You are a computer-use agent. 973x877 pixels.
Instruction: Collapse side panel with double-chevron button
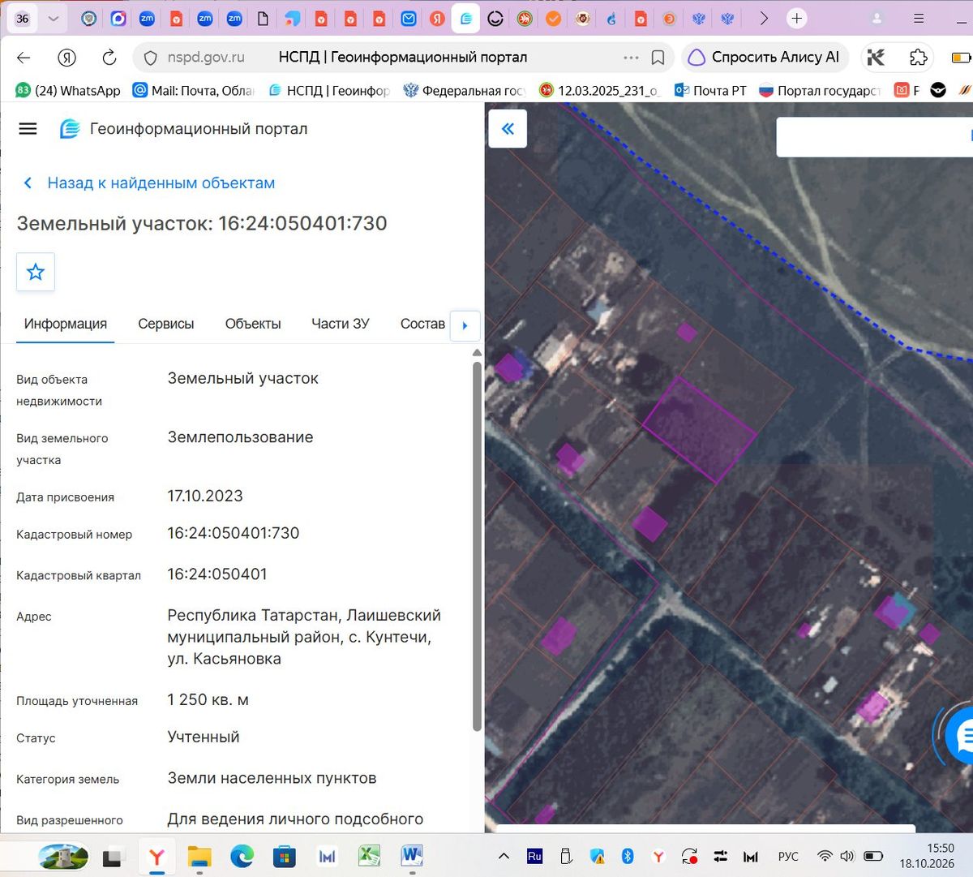(508, 128)
